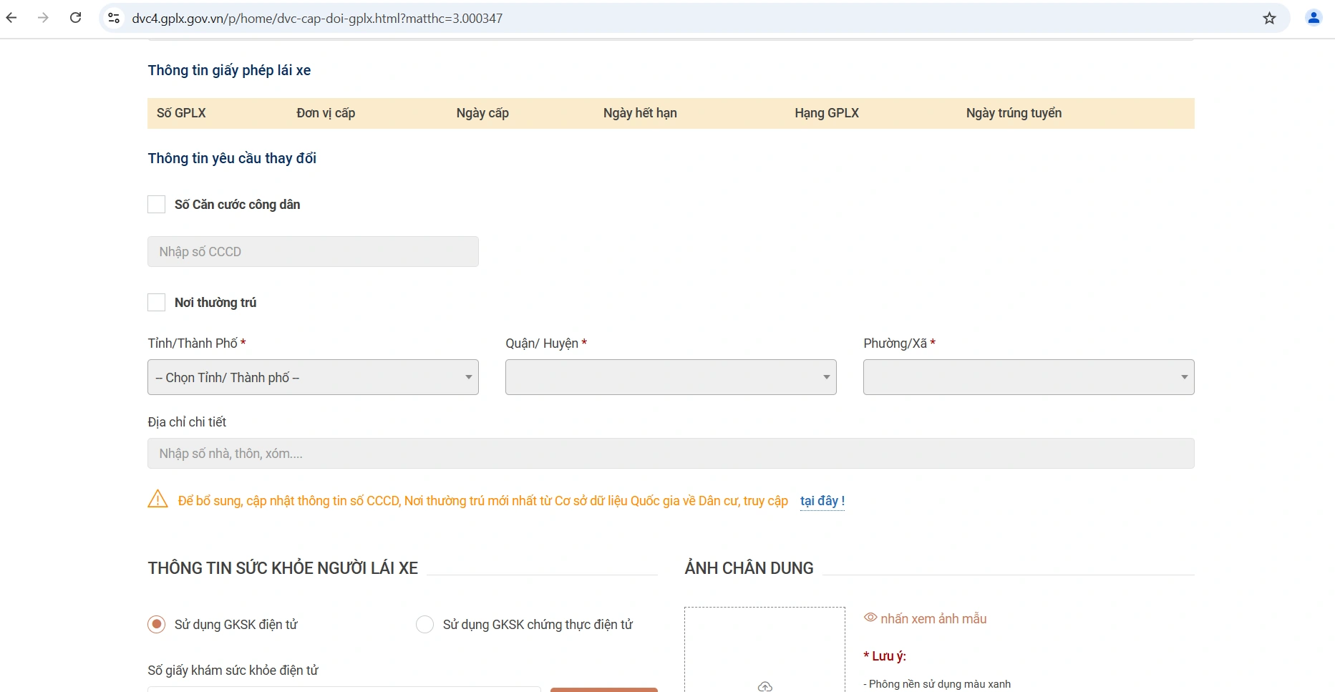
Task: Click the Địa chỉ chi tiết input field
Action: [x=671, y=454]
